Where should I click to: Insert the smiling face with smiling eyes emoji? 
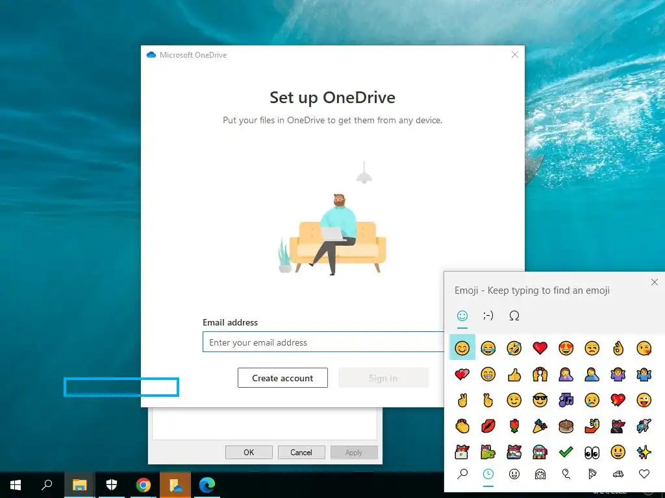462,348
